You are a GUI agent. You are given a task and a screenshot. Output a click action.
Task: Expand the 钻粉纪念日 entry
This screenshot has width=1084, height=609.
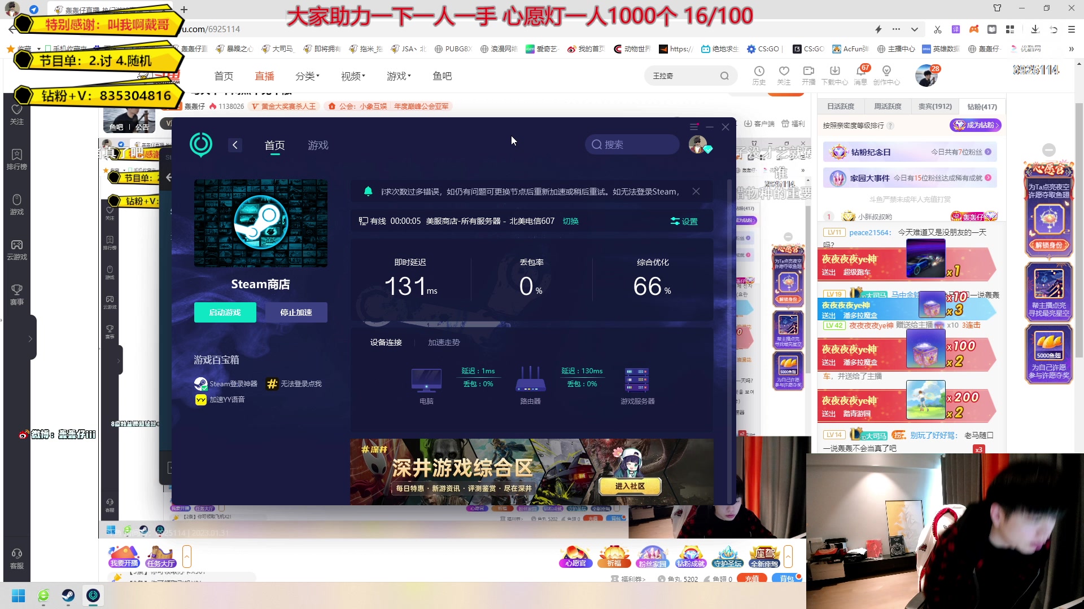coord(910,152)
